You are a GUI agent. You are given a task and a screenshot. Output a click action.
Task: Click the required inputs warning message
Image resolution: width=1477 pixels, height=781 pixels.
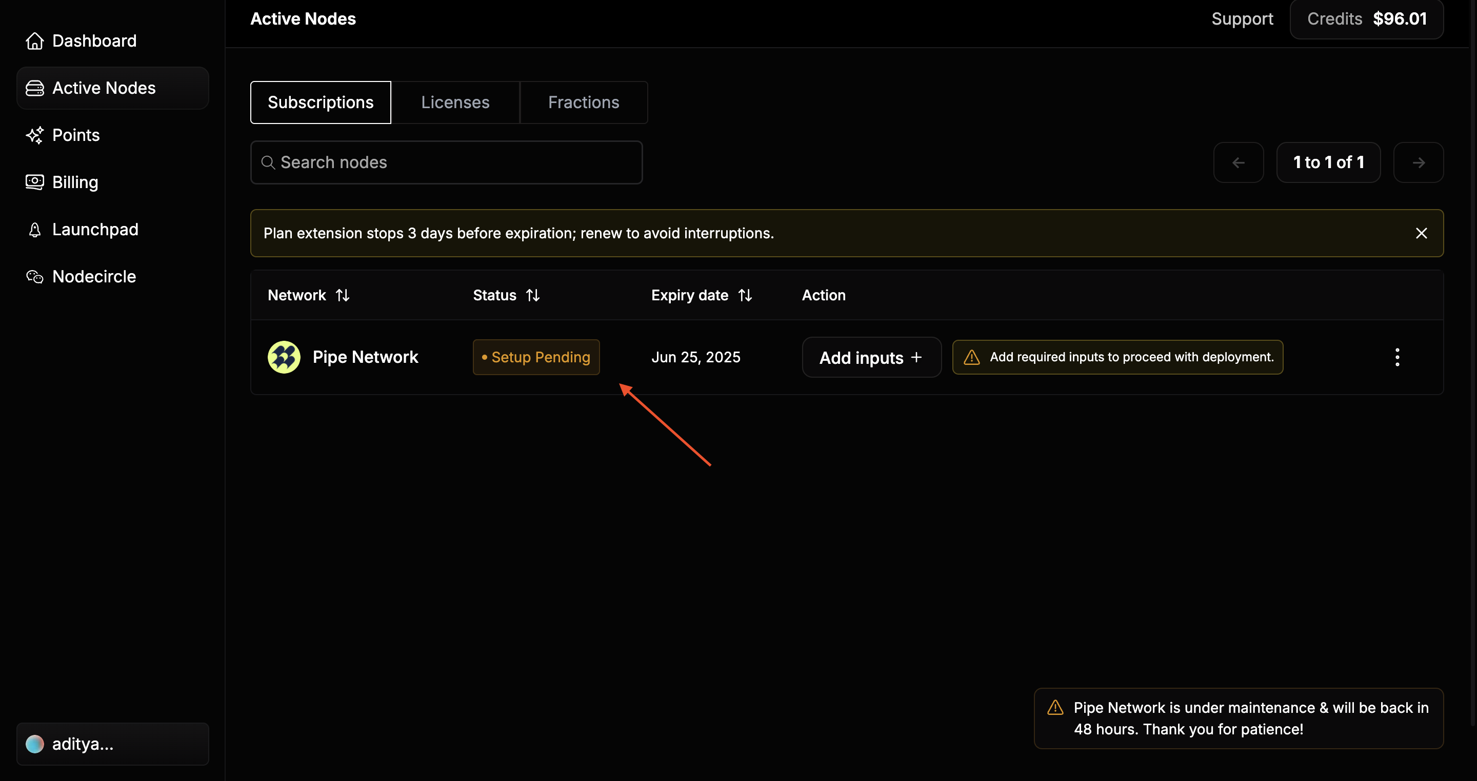1117,358
